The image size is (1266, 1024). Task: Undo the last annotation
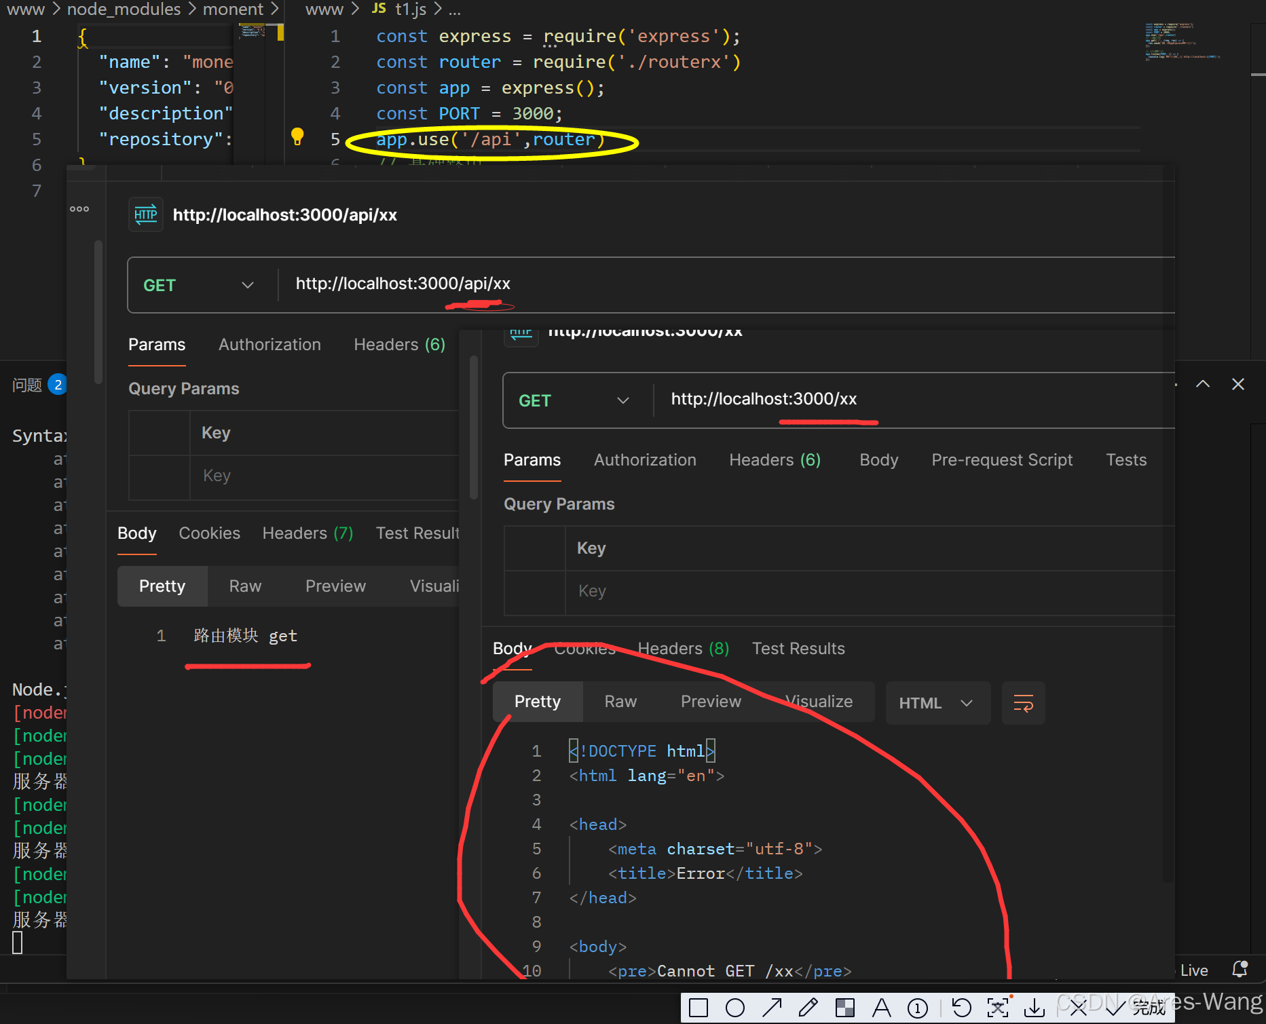tap(961, 1008)
